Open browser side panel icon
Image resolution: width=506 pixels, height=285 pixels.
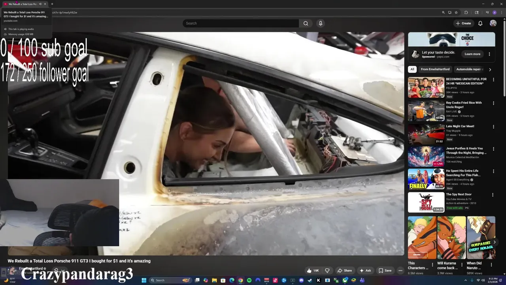coord(477,12)
